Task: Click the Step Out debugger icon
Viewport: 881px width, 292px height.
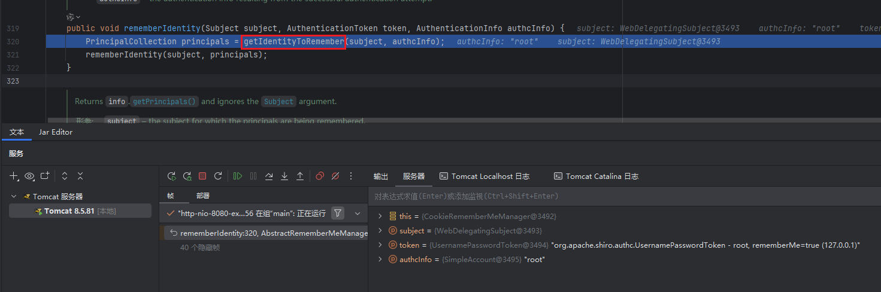Action: pyautogui.click(x=300, y=176)
